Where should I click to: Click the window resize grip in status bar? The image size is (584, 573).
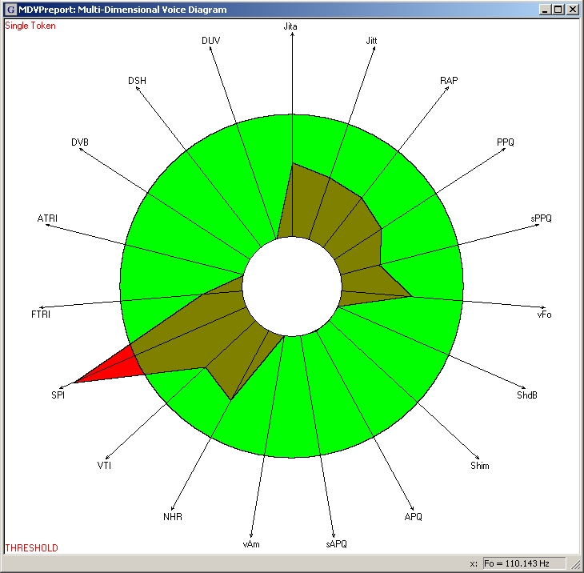[575, 565]
